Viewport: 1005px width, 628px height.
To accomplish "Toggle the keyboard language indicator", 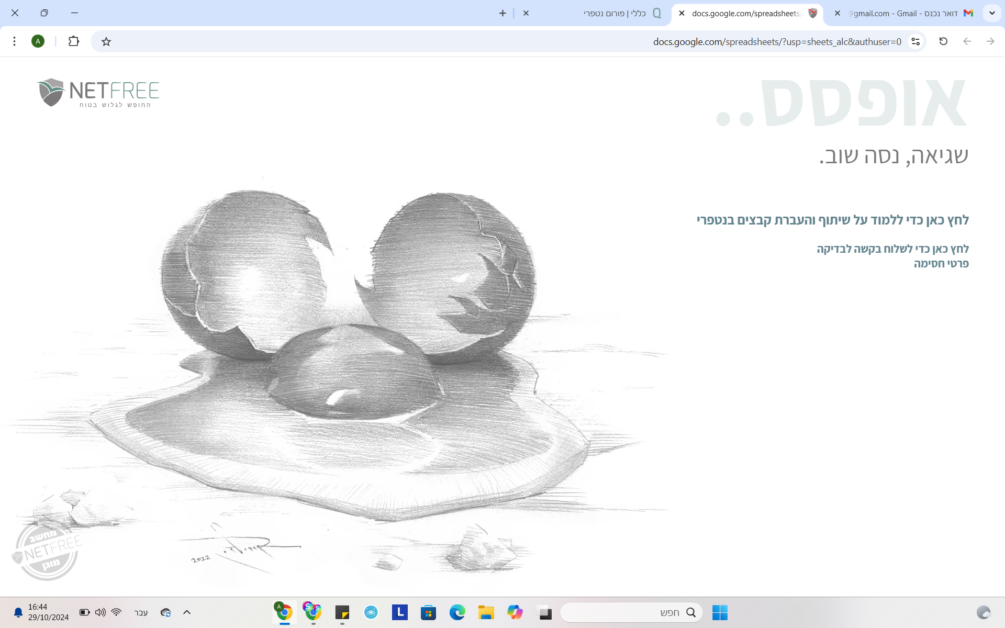I will [141, 612].
